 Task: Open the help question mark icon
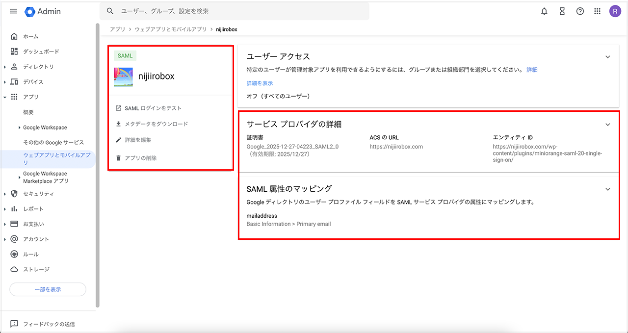580,11
